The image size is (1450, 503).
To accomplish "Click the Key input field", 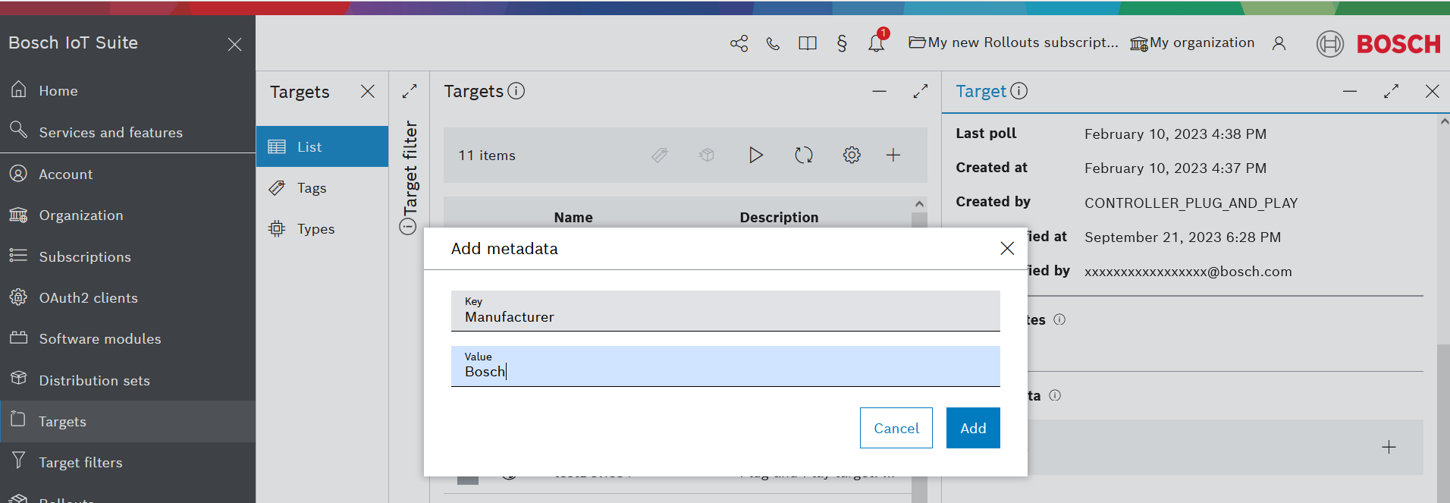I will (725, 316).
